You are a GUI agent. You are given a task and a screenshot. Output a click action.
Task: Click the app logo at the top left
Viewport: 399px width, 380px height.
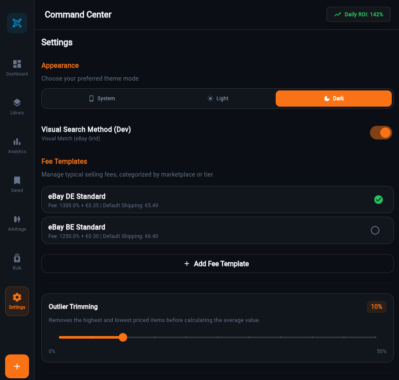pos(17,23)
